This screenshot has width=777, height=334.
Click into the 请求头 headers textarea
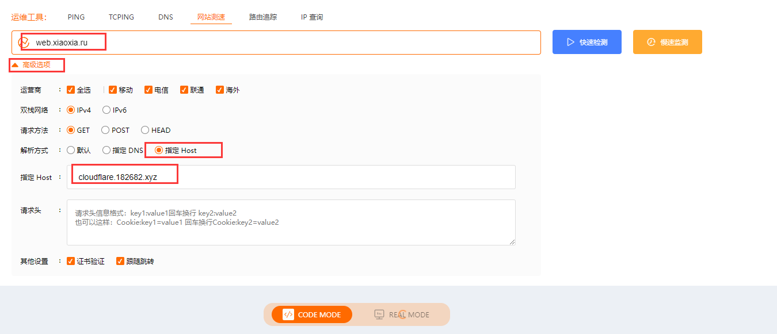[x=291, y=222]
